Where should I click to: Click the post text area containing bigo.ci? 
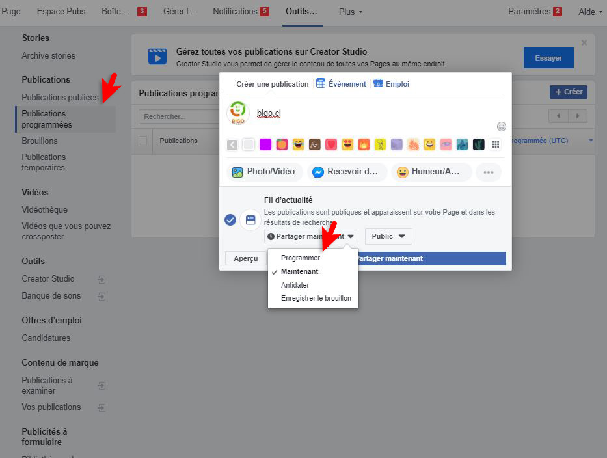pyautogui.click(x=373, y=113)
